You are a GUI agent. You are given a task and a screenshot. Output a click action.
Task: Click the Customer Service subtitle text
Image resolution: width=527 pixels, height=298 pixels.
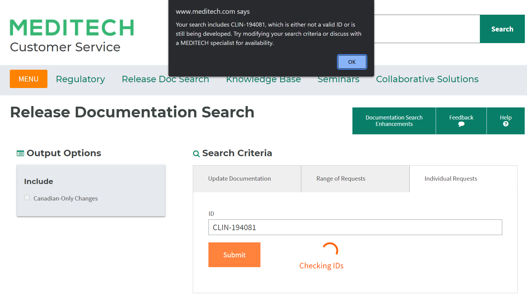coord(65,47)
